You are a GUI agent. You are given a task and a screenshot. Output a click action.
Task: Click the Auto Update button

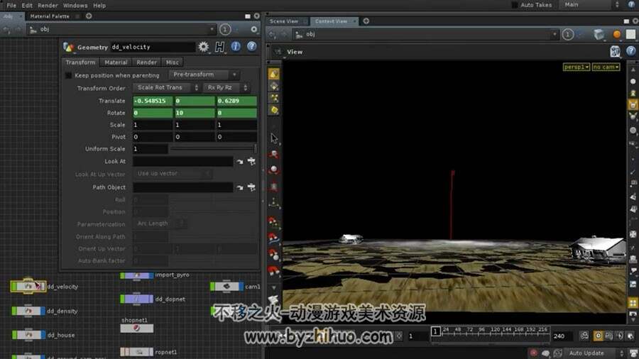(586, 353)
